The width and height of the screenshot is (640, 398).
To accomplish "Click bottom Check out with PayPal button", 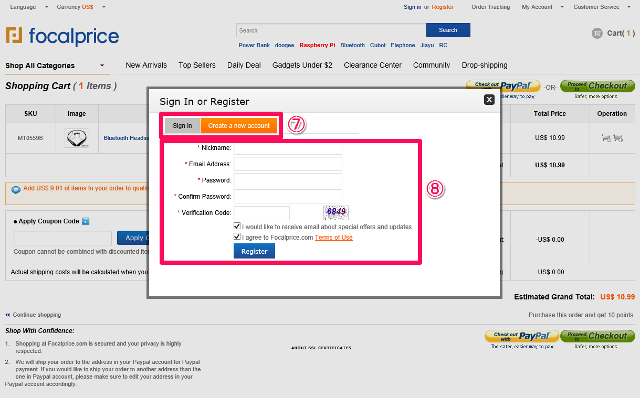I will click(x=522, y=336).
